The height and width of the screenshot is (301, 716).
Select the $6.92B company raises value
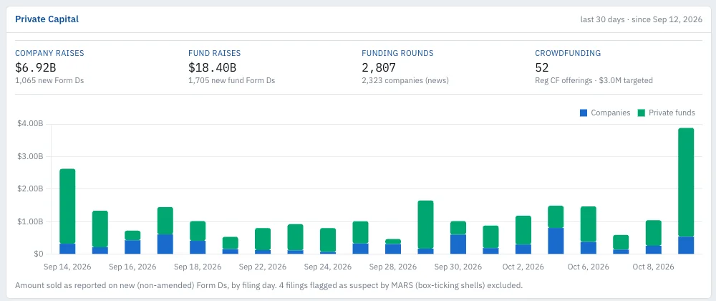pos(36,67)
